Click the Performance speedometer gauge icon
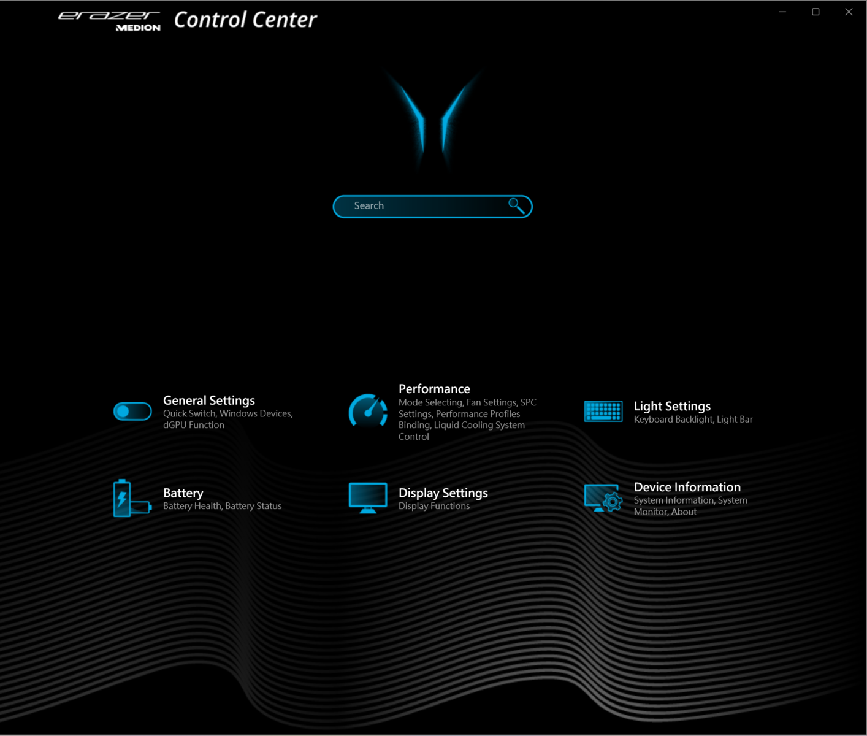867x736 pixels. [x=368, y=410]
